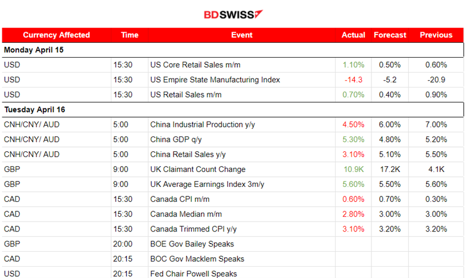Click the Fed Chair Powell Speaks event

pyautogui.click(x=193, y=274)
